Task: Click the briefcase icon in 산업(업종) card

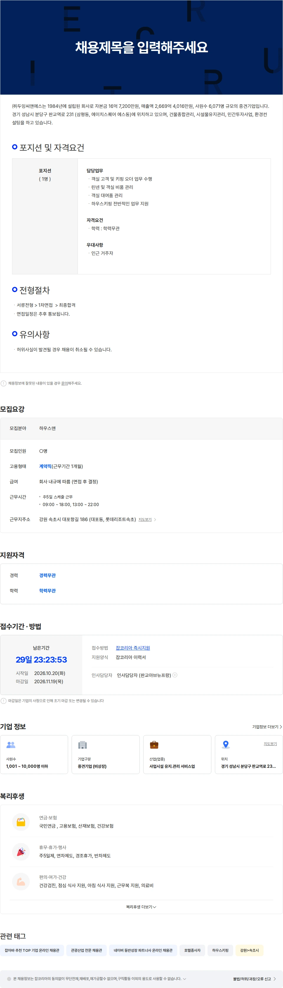Action: point(154,745)
